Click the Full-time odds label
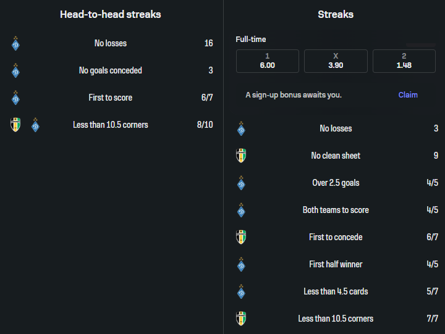 click(x=251, y=40)
